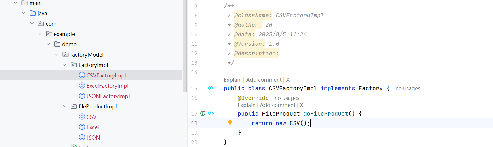Click the project tree vertical scrollbar
Viewport: 493px width, 147px height.
point(185,46)
